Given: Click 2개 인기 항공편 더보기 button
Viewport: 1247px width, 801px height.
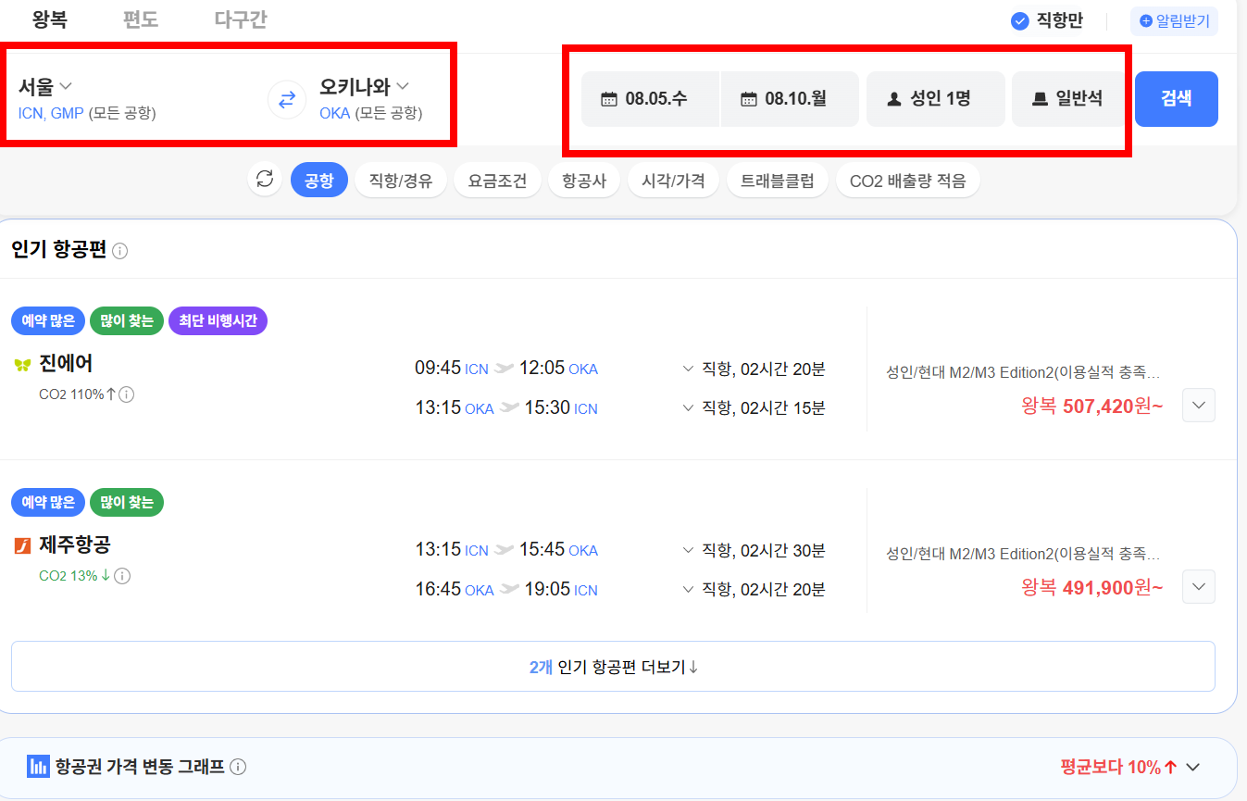Looking at the screenshot, I should [613, 667].
